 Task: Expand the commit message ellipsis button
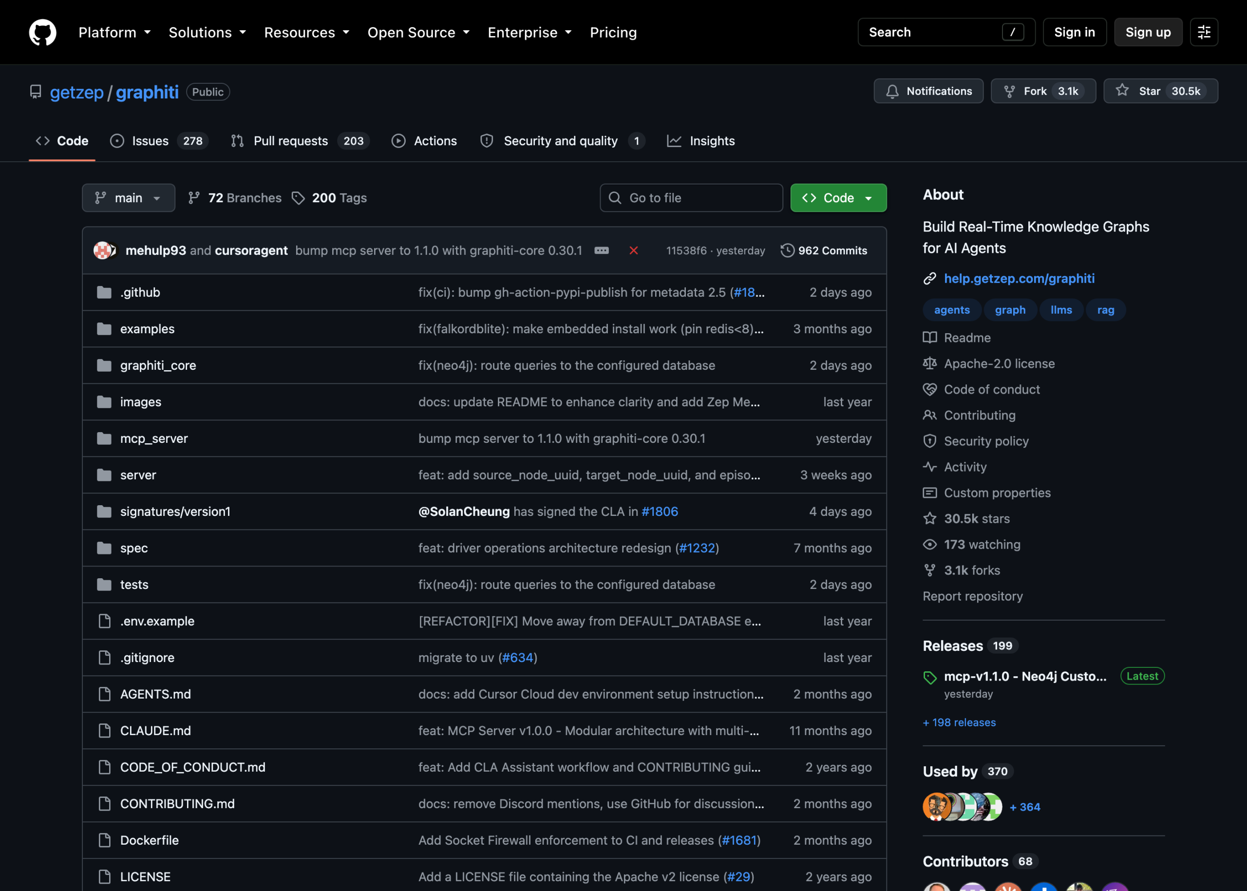pyautogui.click(x=601, y=251)
